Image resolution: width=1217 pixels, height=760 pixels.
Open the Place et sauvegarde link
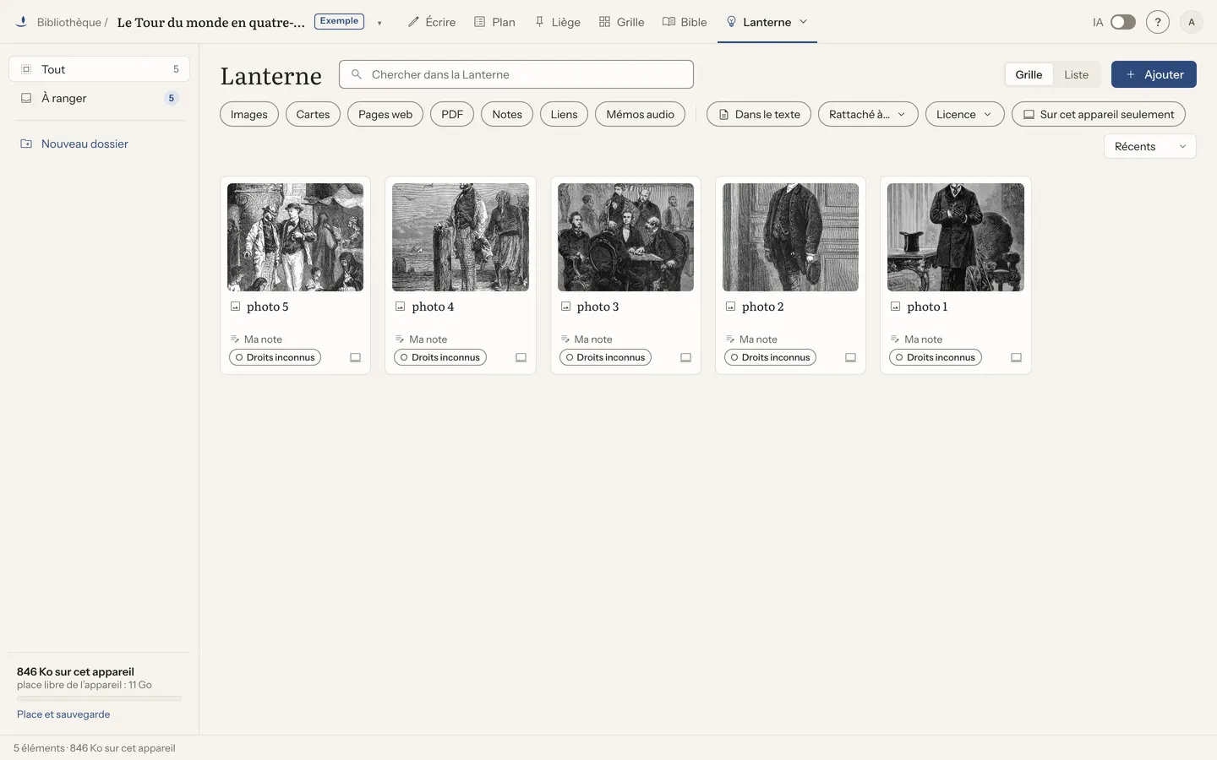tap(63, 714)
